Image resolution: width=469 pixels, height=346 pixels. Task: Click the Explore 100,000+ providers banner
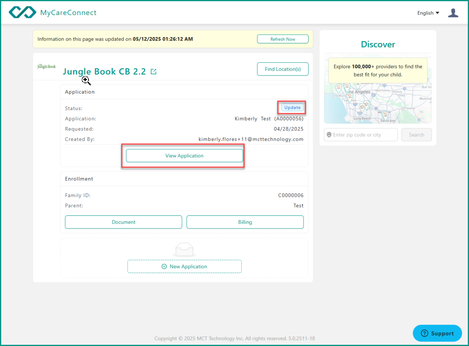pos(378,71)
